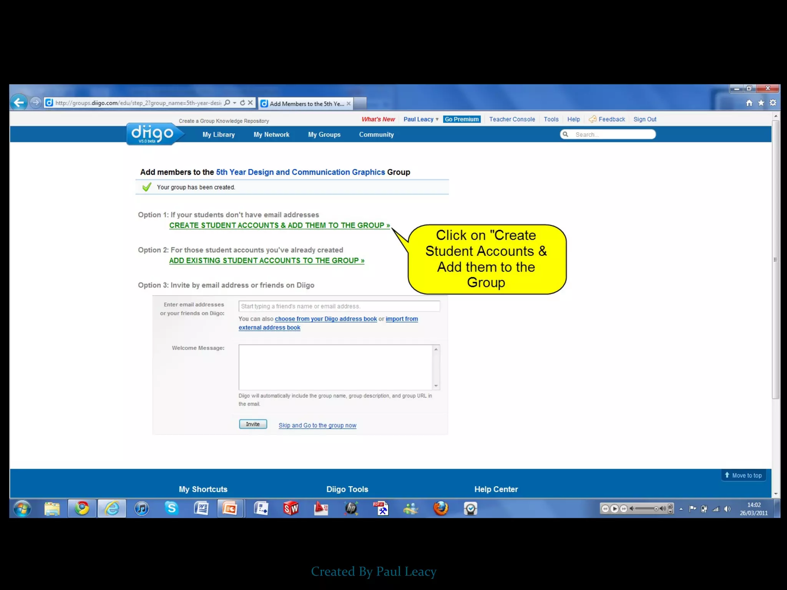
Task: Click the address bar search magnifier icon
Action: point(227,103)
